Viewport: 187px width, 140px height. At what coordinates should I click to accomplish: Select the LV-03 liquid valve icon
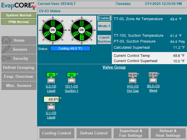click(51, 107)
